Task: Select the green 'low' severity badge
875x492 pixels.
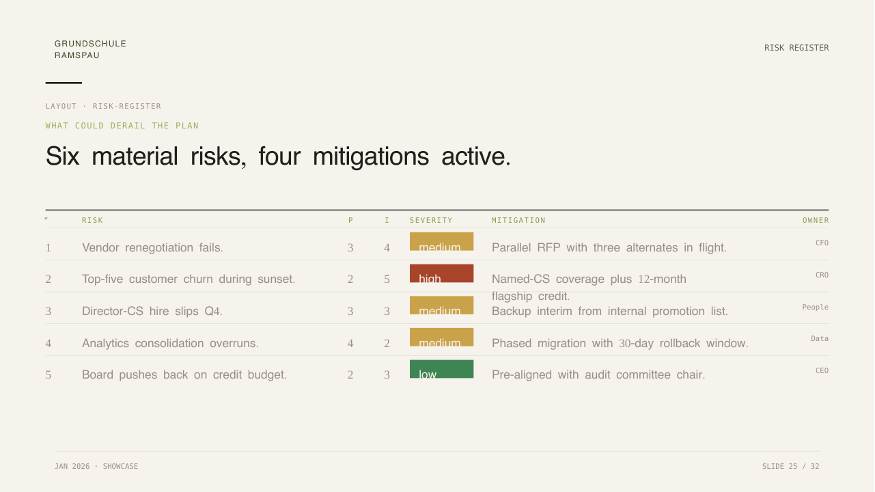Action: [441, 369]
